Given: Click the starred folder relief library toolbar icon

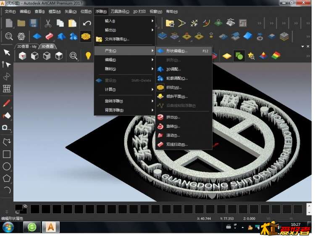Looking at the screenshot, I should click(x=170, y=23).
